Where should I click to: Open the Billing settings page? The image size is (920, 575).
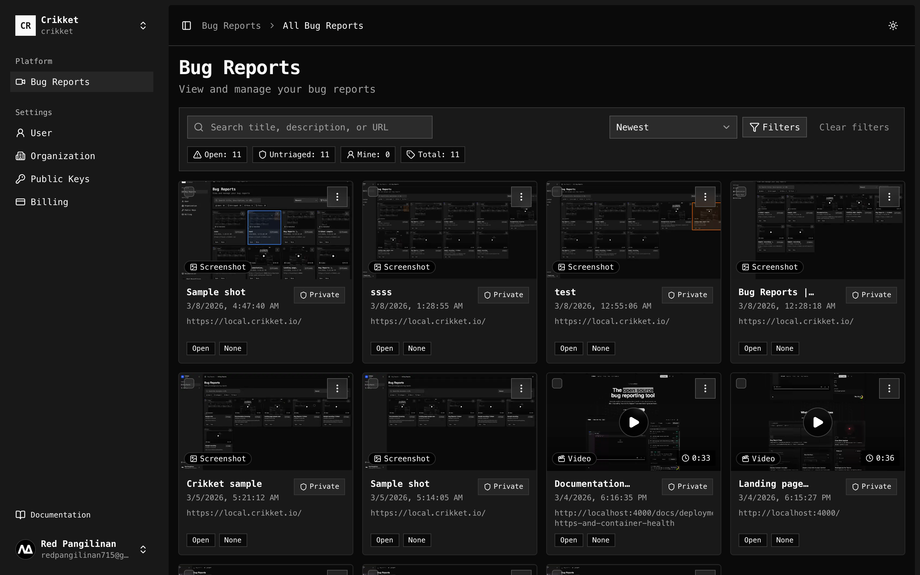pos(49,202)
